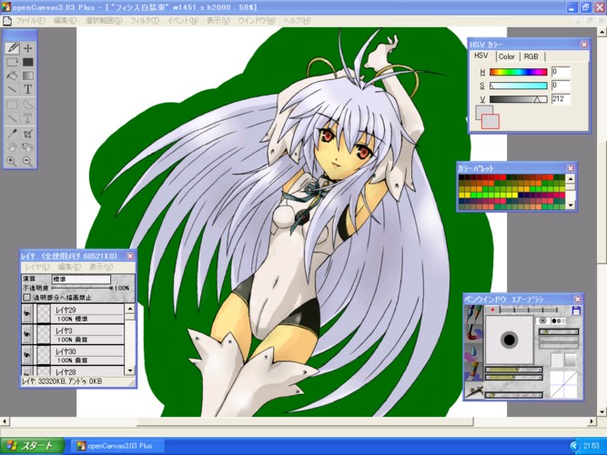Select the paint bucket fill tool
The width and height of the screenshot is (607, 455).
click(13, 76)
